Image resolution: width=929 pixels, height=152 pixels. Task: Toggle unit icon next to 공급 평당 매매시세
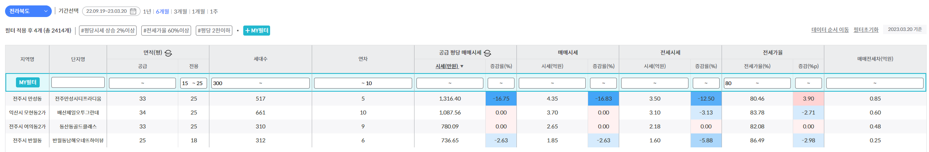click(x=487, y=53)
